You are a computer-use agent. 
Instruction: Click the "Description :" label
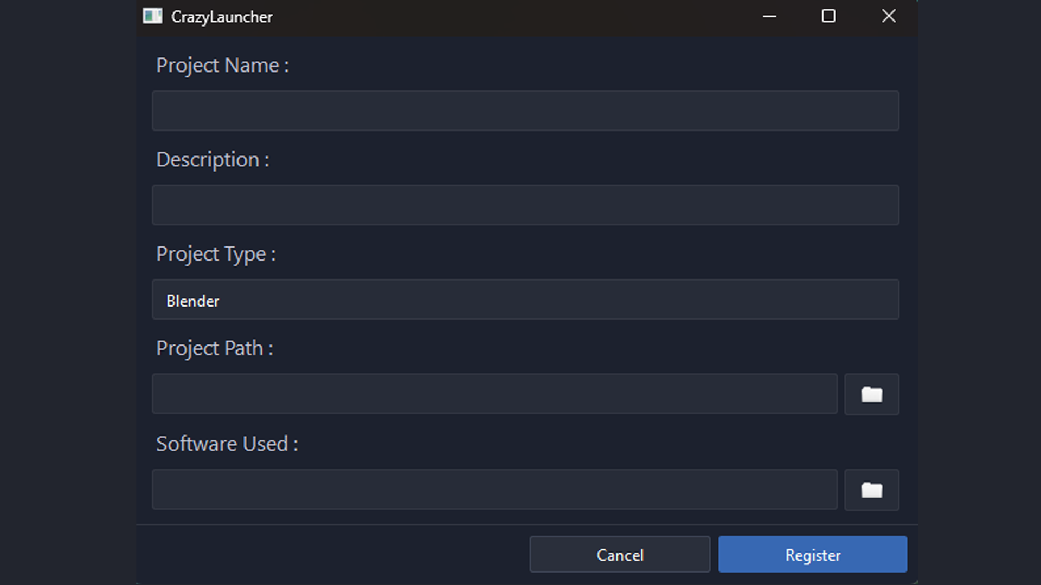(x=213, y=160)
